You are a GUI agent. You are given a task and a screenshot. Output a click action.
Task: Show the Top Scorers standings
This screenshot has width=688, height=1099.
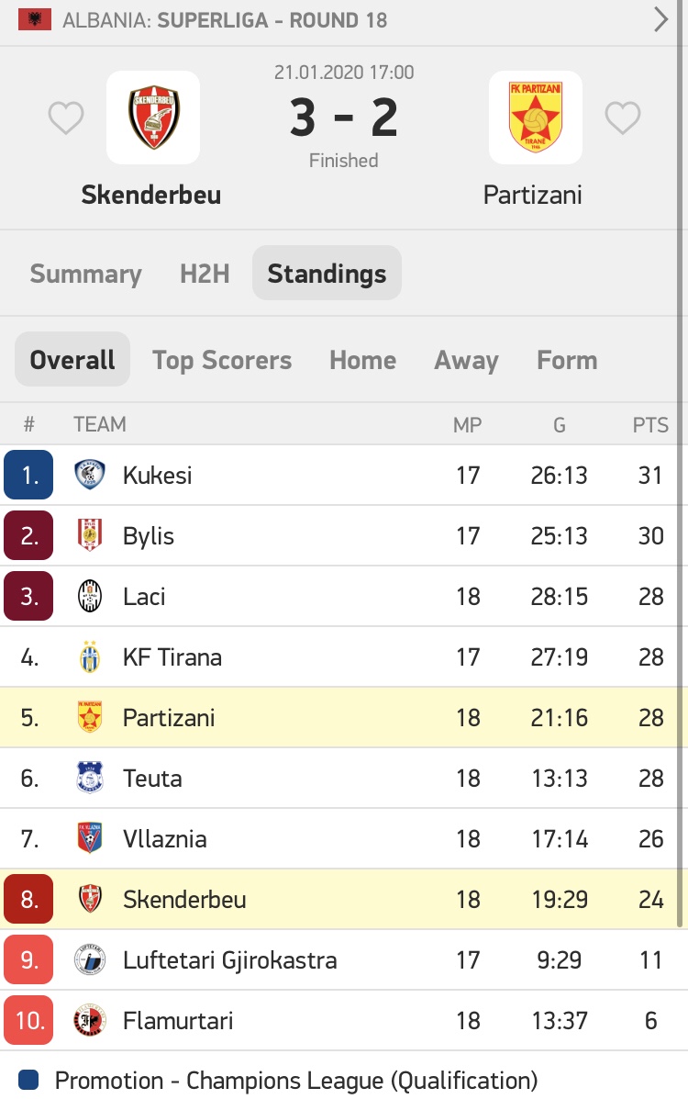click(222, 360)
